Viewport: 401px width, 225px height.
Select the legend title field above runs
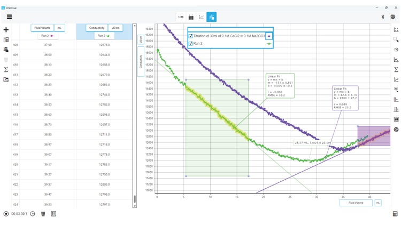(230, 29)
